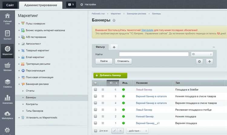Click green activity indicator for banner 6
This screenshot has height=135, width=227.
pyautogui.click(x=123, y=90)
